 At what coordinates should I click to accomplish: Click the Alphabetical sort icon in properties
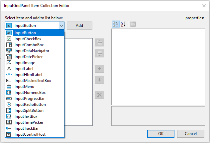pyautogui.click(x=123, y=24)
